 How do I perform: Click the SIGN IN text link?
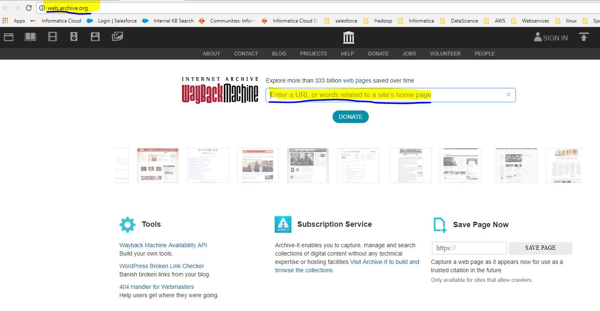[555, 38]
